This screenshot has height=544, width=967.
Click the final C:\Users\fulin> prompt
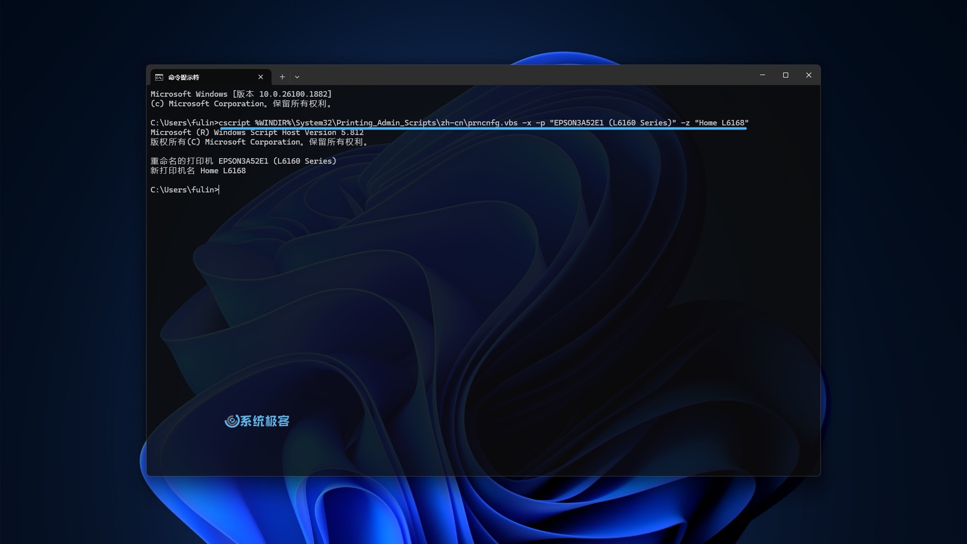click(185, 190)
